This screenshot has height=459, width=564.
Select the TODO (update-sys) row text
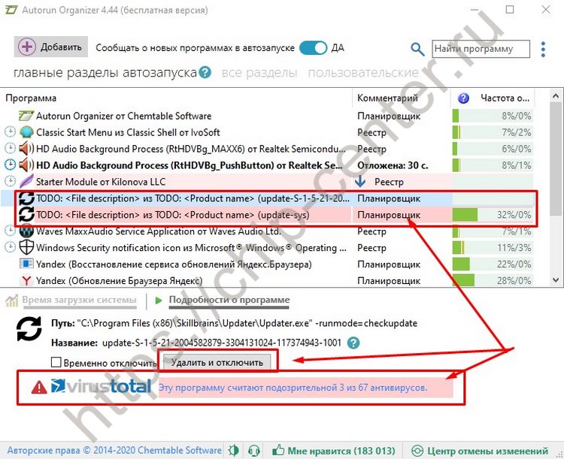pyautogui.click(x=173, y=215)
